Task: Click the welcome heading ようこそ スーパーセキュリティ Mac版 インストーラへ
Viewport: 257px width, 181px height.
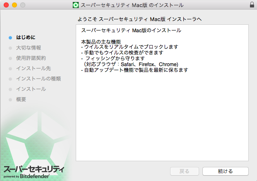Action: coord(139,19)
